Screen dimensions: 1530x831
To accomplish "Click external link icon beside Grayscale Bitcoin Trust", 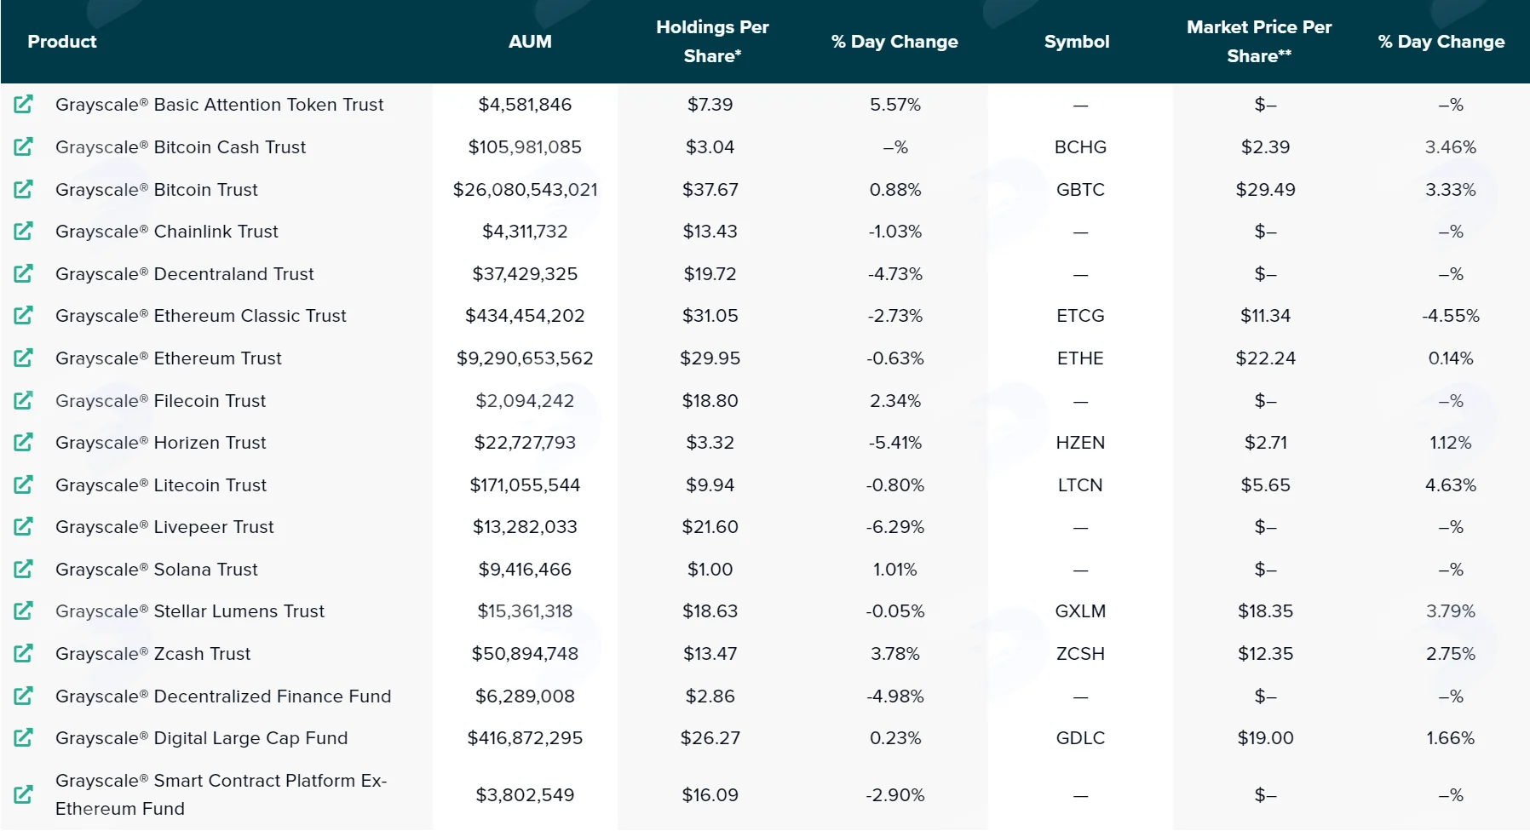I will [x=23, y=189].
